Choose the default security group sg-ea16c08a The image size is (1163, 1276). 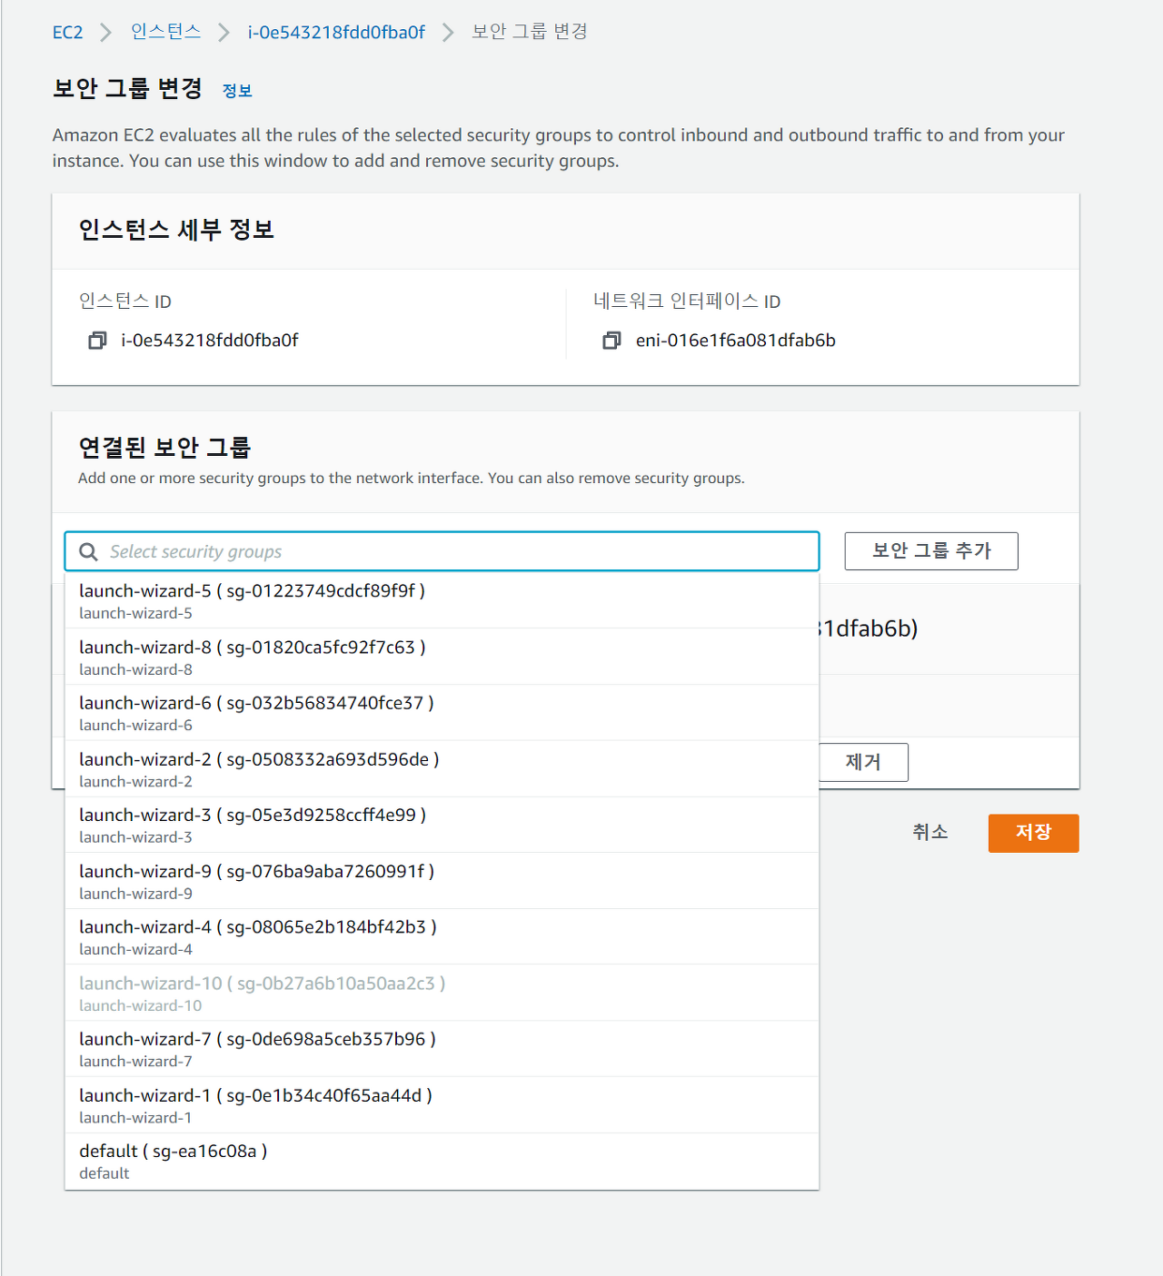pos(442,1162)
